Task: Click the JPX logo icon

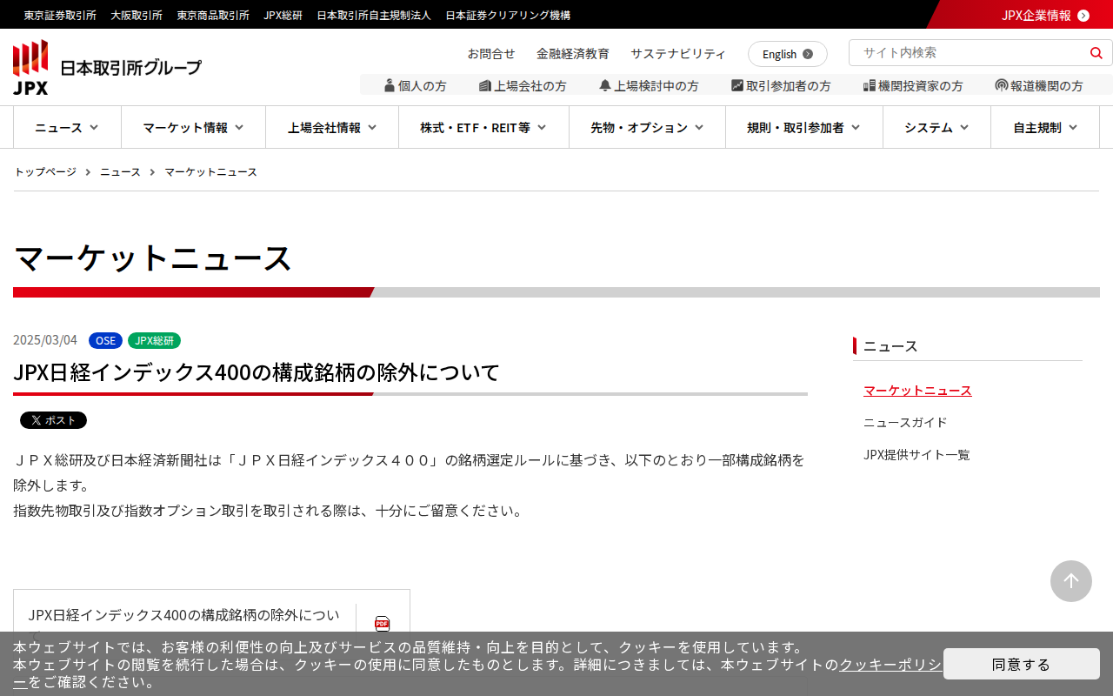Action: pos(30,67)
